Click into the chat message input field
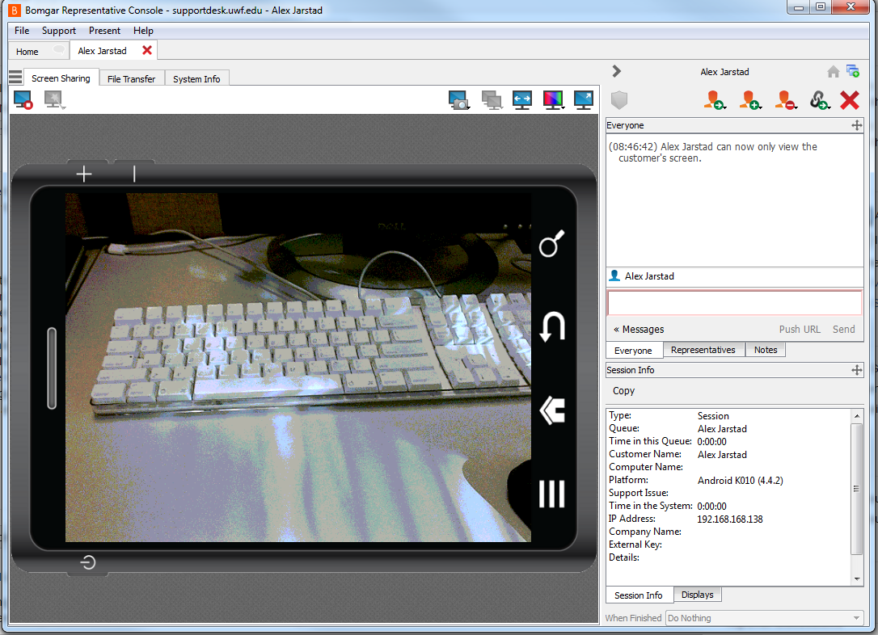Screen dimensions: 878x635 pyautogui.click(x=733, y=302)
